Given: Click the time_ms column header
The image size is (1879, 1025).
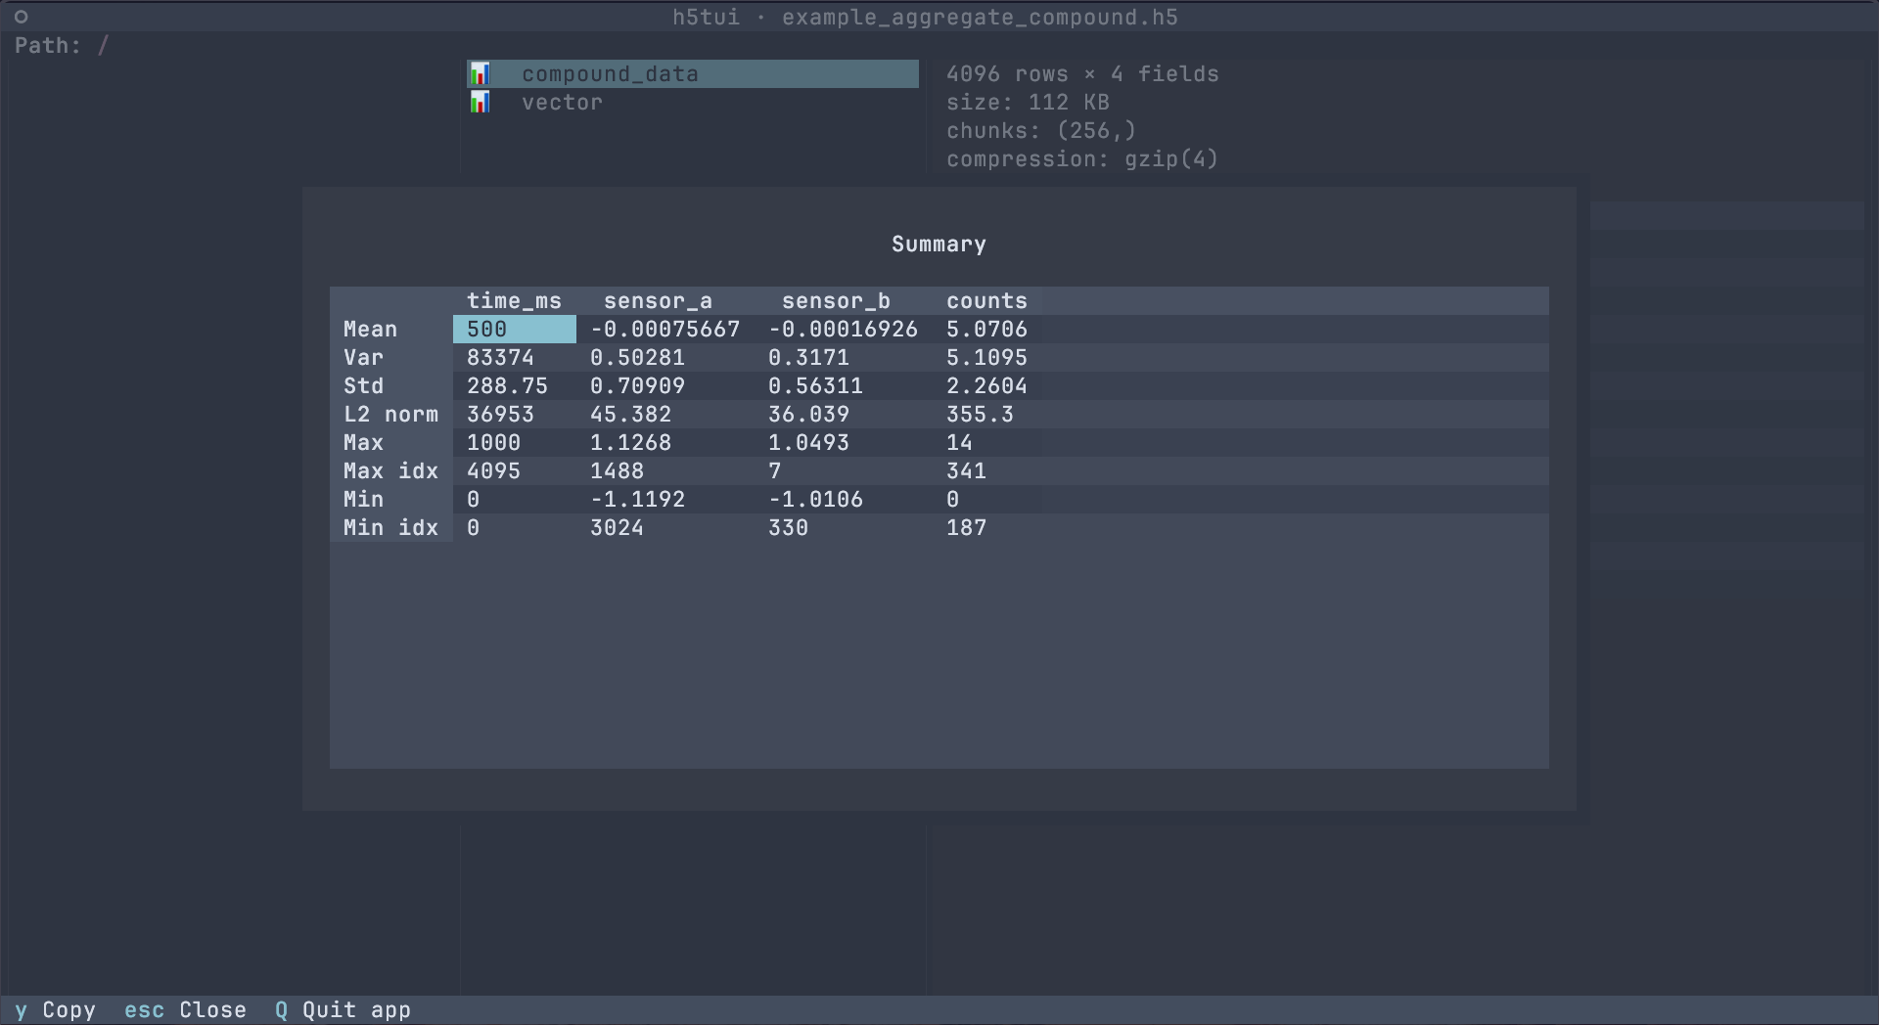Looking at the screenshot, I should click(x=514, y=301).
